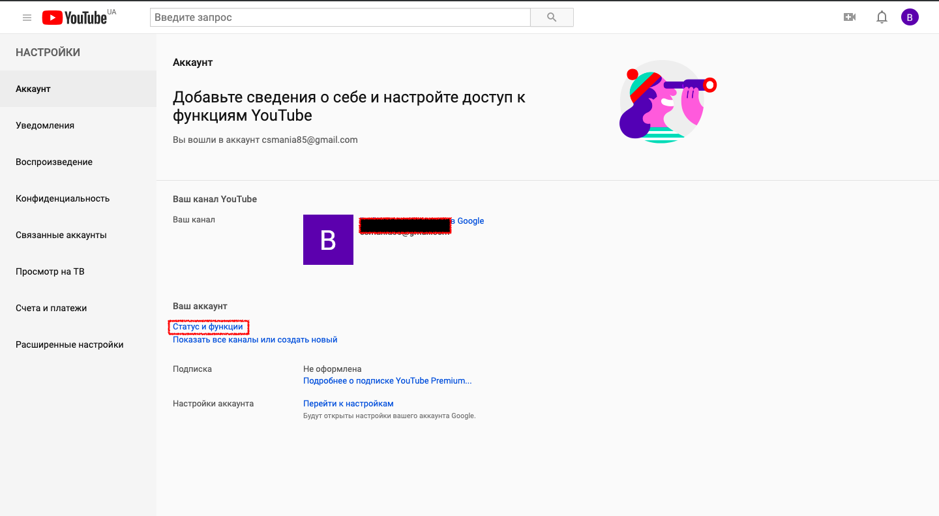The height and width of the screenshot is (516, 939).
Task: Open Конфиденциальность settings
Action: pos(63,198)
